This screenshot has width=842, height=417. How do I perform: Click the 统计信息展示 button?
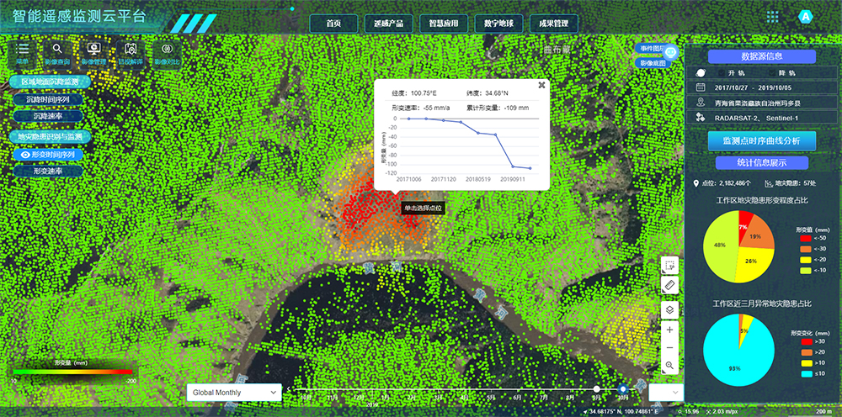(761, 162)
